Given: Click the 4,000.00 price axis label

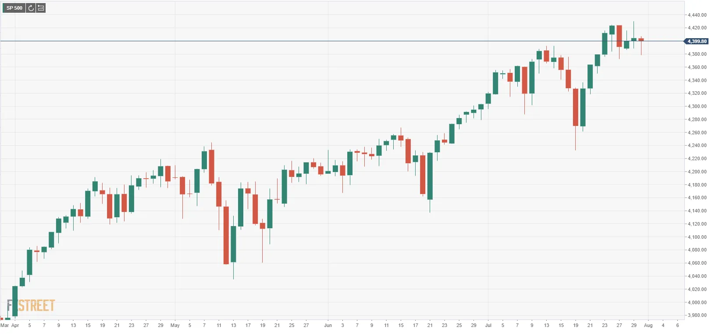Looking at the screenshot, I should (697, 302).
